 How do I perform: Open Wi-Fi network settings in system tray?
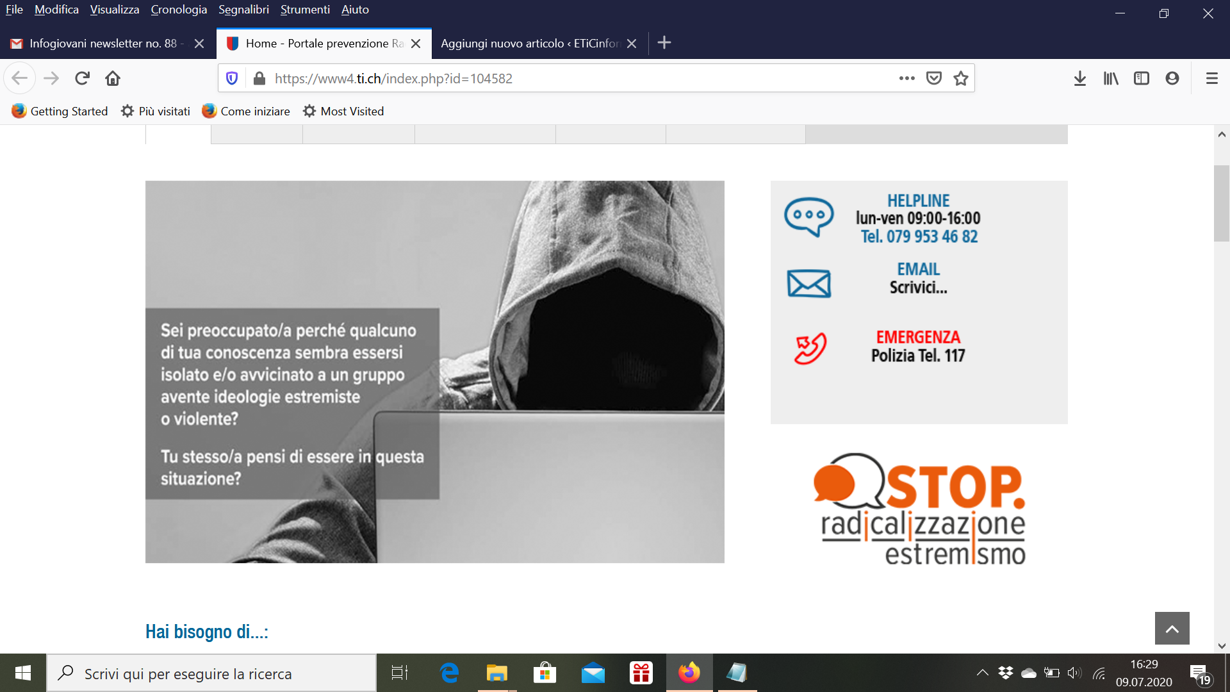[x=1099, y=673]
